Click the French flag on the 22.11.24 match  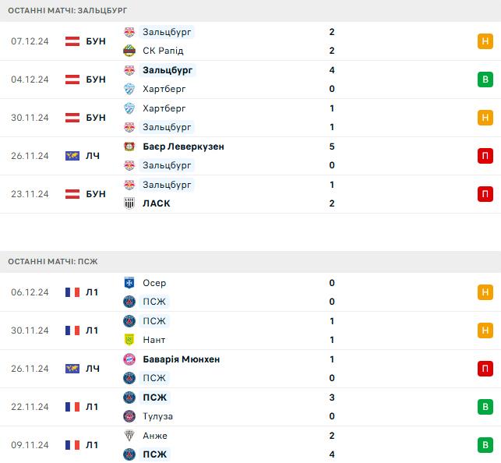point(72,407)
